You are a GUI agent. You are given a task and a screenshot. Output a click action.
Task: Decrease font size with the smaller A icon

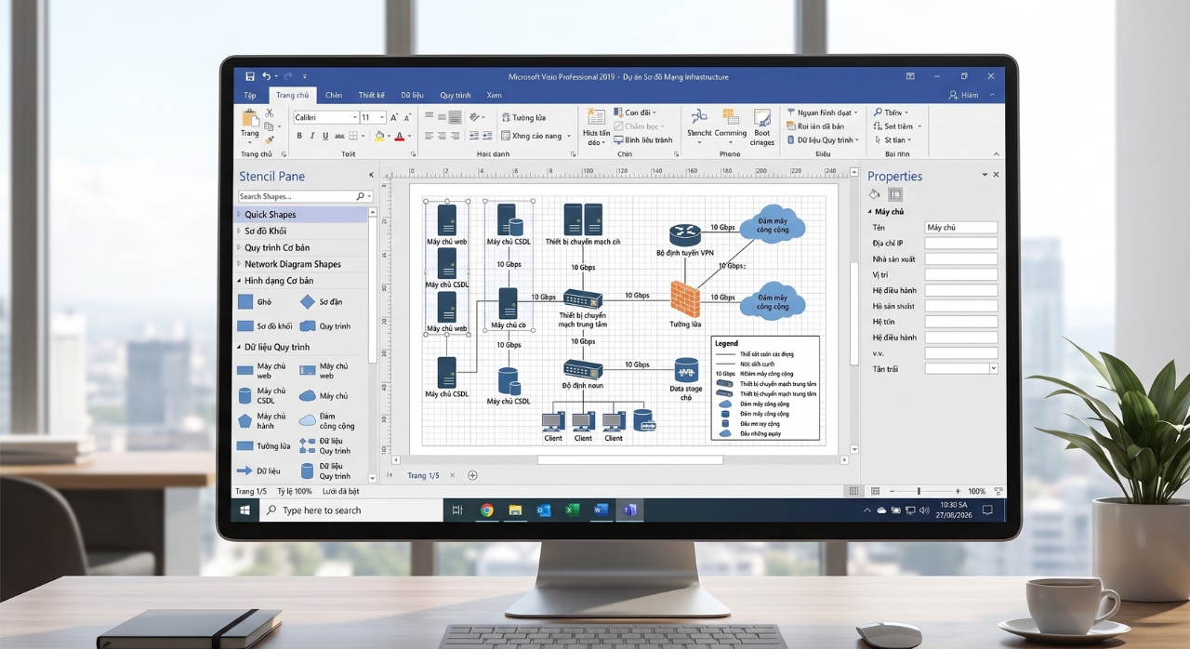(x=407, y=118)
